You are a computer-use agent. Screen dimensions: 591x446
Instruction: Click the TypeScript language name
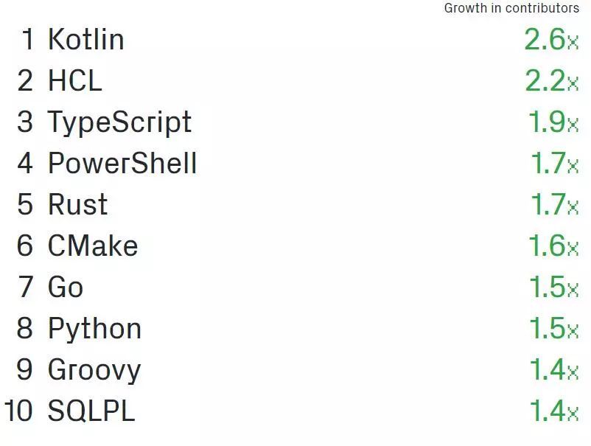[119, 122]
